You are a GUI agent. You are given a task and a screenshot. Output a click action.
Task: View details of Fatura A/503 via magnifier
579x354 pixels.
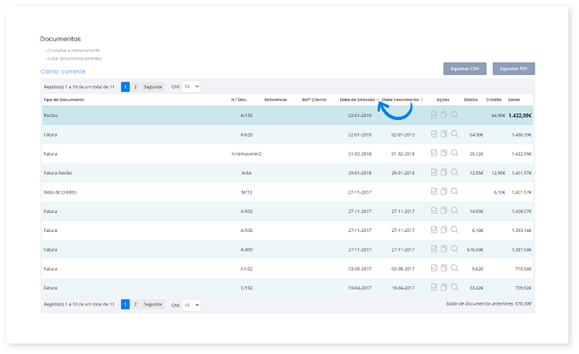(455, 211)
